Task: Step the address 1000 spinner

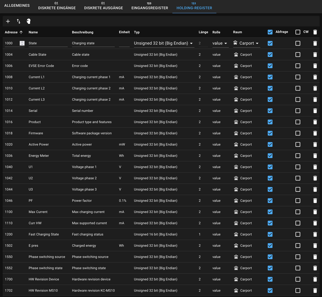Action: [22, 43]
